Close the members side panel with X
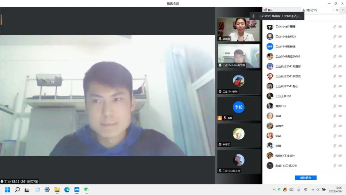The width and height of the screenshot is (346, 195). tap(337, 10)
